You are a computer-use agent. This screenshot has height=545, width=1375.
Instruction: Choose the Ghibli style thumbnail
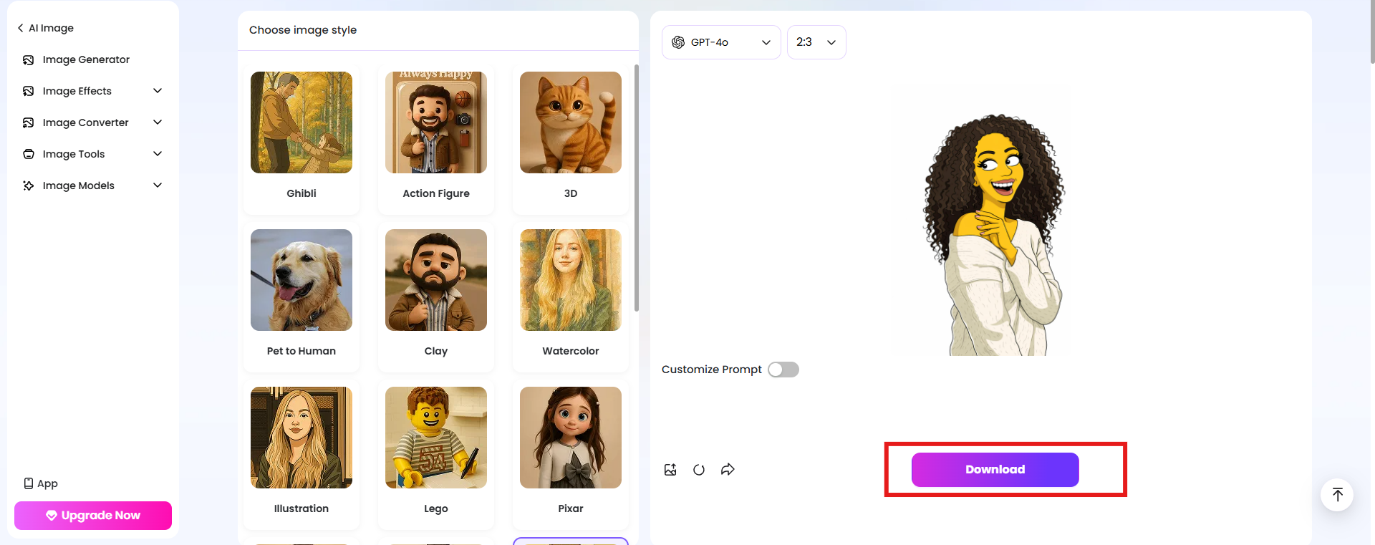pos(301,122)
